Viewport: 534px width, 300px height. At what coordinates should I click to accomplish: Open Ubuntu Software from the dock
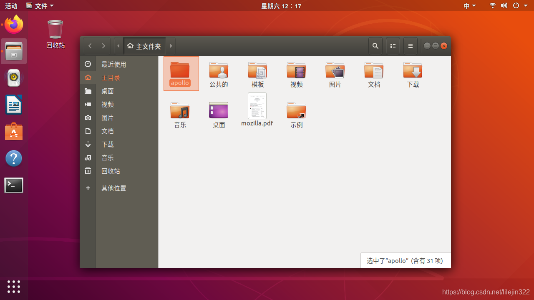coord(14,131)
